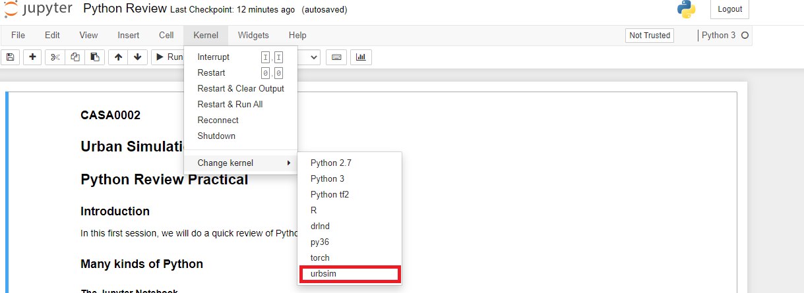Open the Help menu

click(x=297, y=36)
